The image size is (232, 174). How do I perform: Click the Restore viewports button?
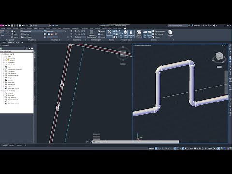coord(101,37)
